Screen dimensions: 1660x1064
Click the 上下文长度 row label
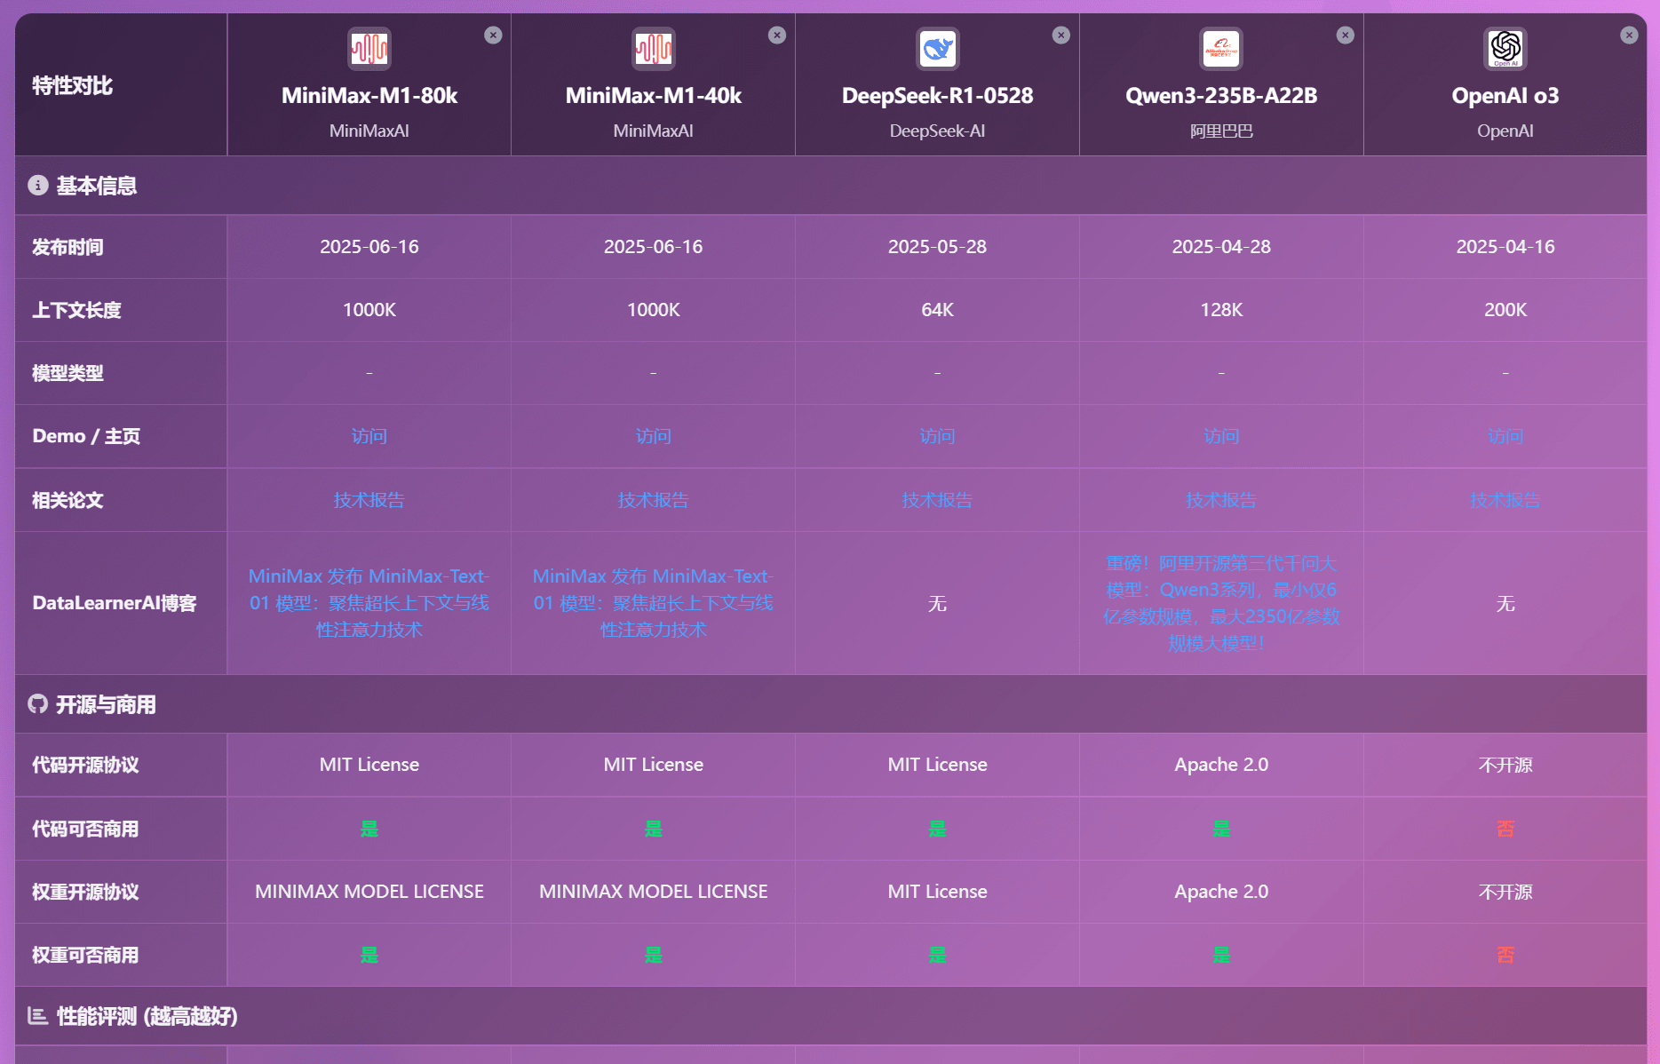coord(76,310)
